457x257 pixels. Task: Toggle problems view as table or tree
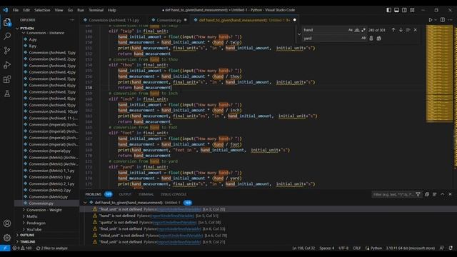[x=435, y=194]
